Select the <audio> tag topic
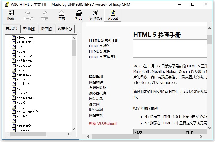 23,84
